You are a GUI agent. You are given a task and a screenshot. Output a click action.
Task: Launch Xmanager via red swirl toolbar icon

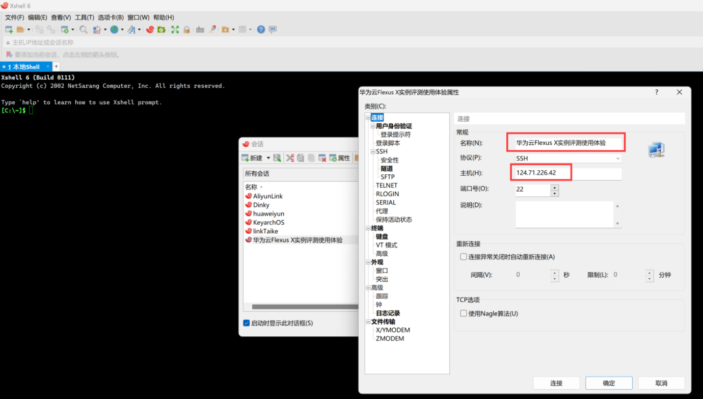click(150, 30)
